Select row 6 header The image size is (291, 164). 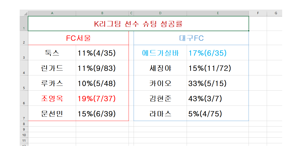(x=24, y=98)
